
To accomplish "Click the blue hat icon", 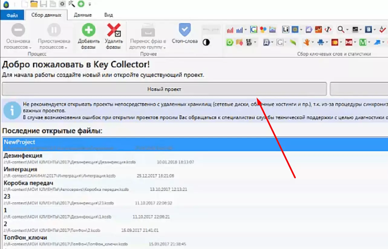I will pyautogui.click(x=321, y=43).
